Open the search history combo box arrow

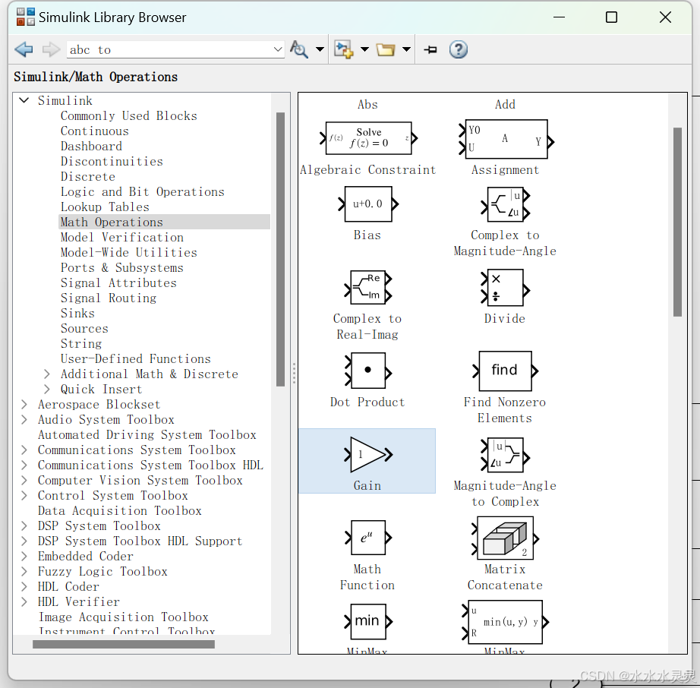[x=278, y=49]
